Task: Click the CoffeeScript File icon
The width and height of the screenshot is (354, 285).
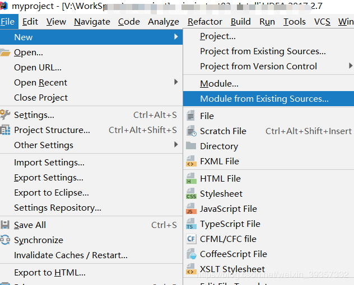Action: pyautogui.click(x=190, y=254)
